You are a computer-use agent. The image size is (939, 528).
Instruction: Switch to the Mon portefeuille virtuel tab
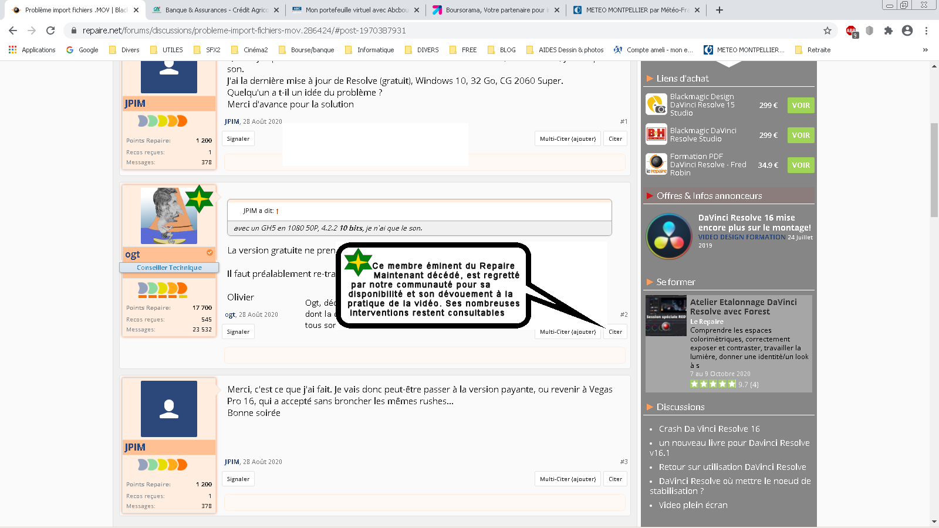tap(355, 10)
